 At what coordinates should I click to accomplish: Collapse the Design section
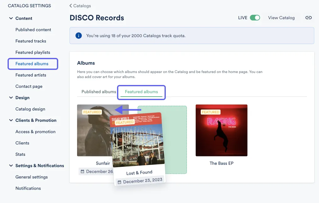click(11, 98)
